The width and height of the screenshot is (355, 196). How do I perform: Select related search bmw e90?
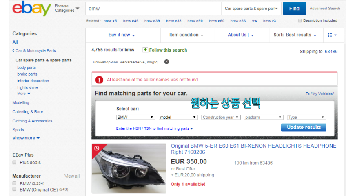pyautogui.click(x=195, y=21)
